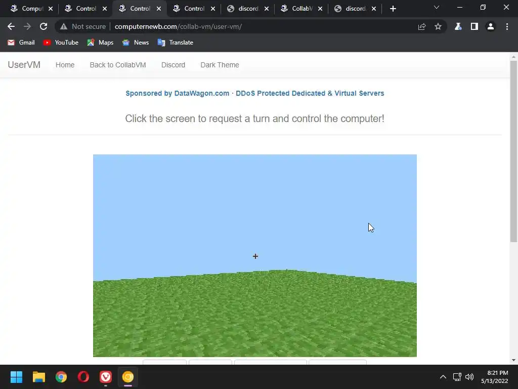Open the clock and date panel
Viewport: 518px width, 389px height.
pyautogui.click(x=495, y=377)
